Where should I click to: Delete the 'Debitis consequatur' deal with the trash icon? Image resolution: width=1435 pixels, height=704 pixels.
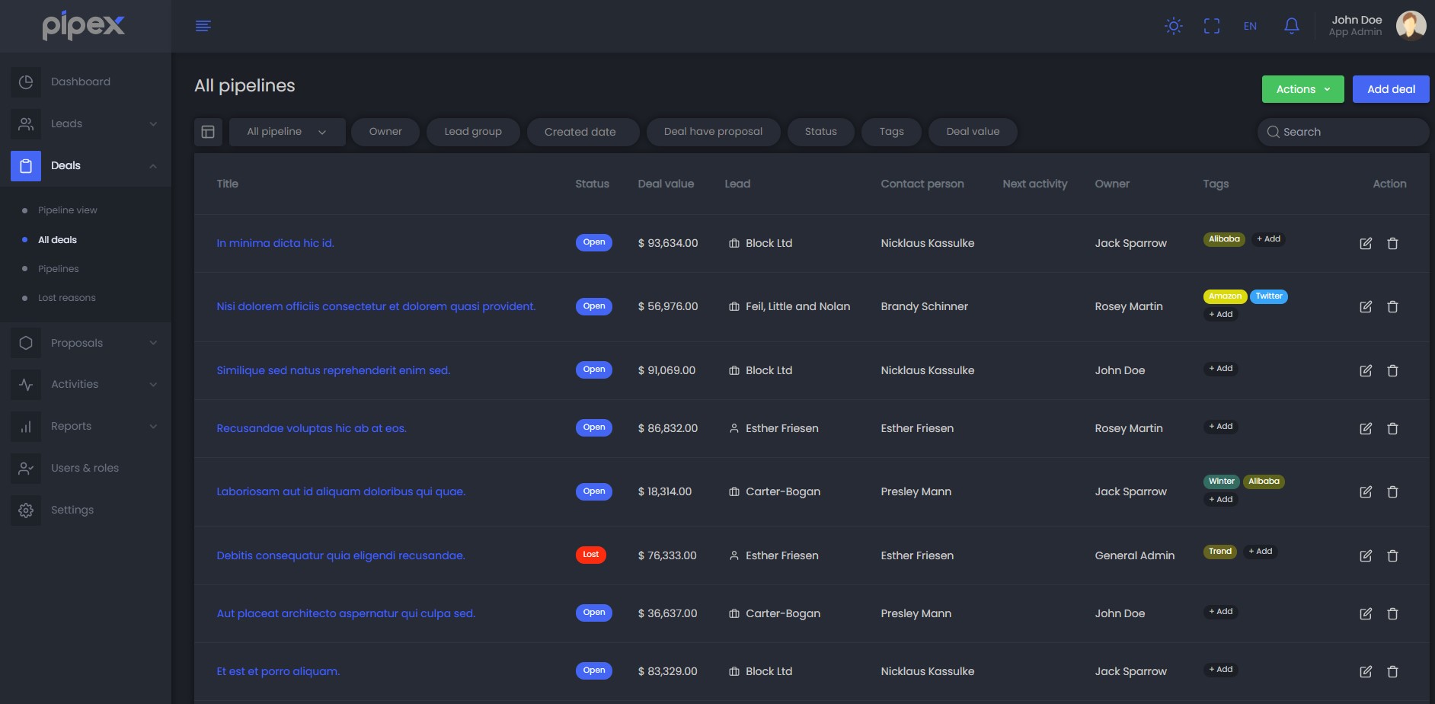click(x=1392, y=556)
